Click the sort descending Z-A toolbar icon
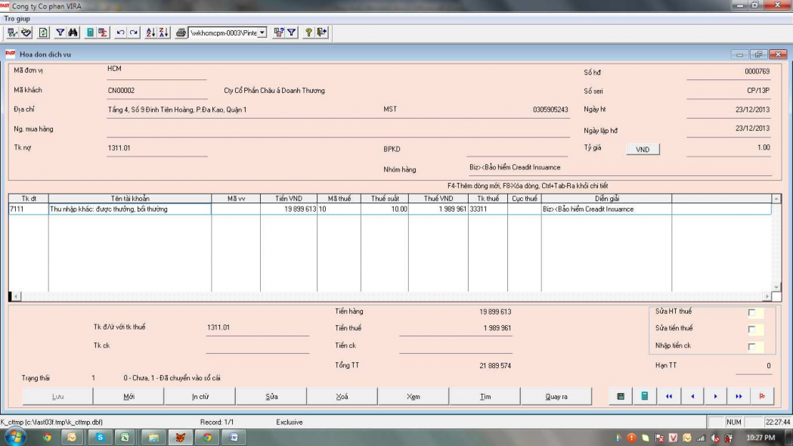The width and height of the screenshot is (793, 446). (163, 33)
